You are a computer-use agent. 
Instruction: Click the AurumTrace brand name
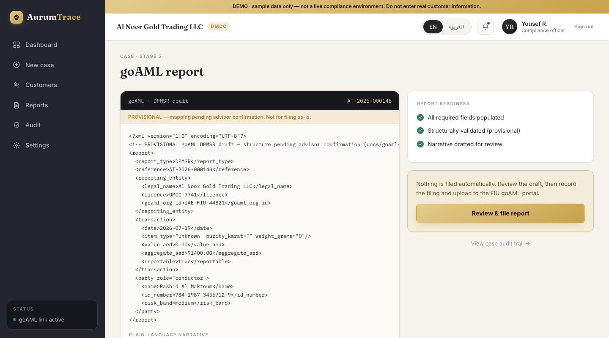(54, 17)
